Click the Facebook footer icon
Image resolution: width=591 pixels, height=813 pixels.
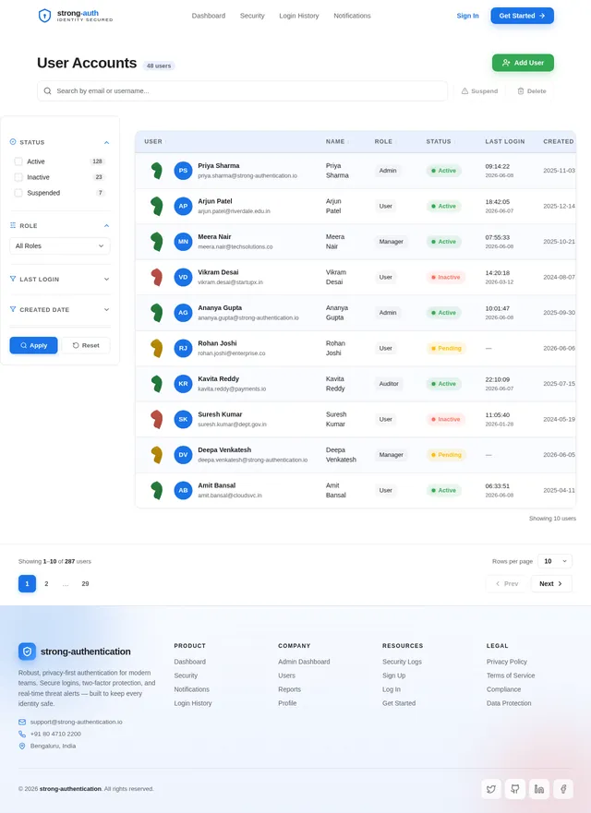click(x=563, y=789)
